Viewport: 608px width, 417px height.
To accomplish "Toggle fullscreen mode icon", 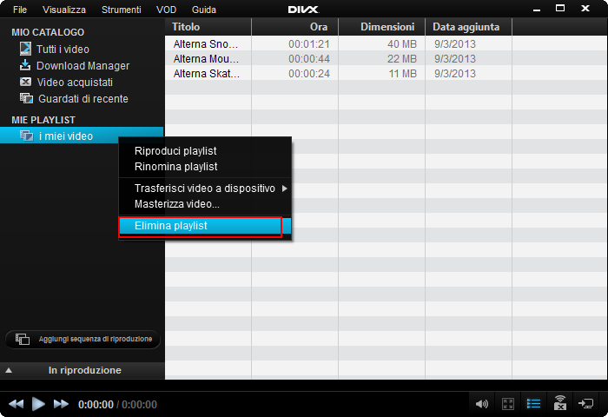I will point(508,404).
